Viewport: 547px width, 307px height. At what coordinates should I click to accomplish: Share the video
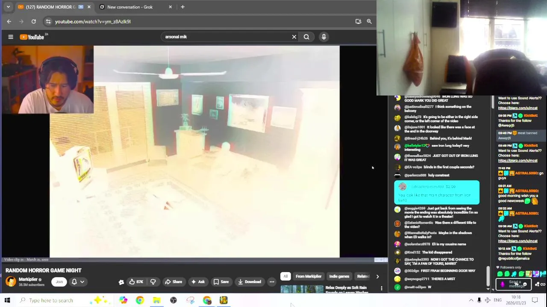coord(174,281)
